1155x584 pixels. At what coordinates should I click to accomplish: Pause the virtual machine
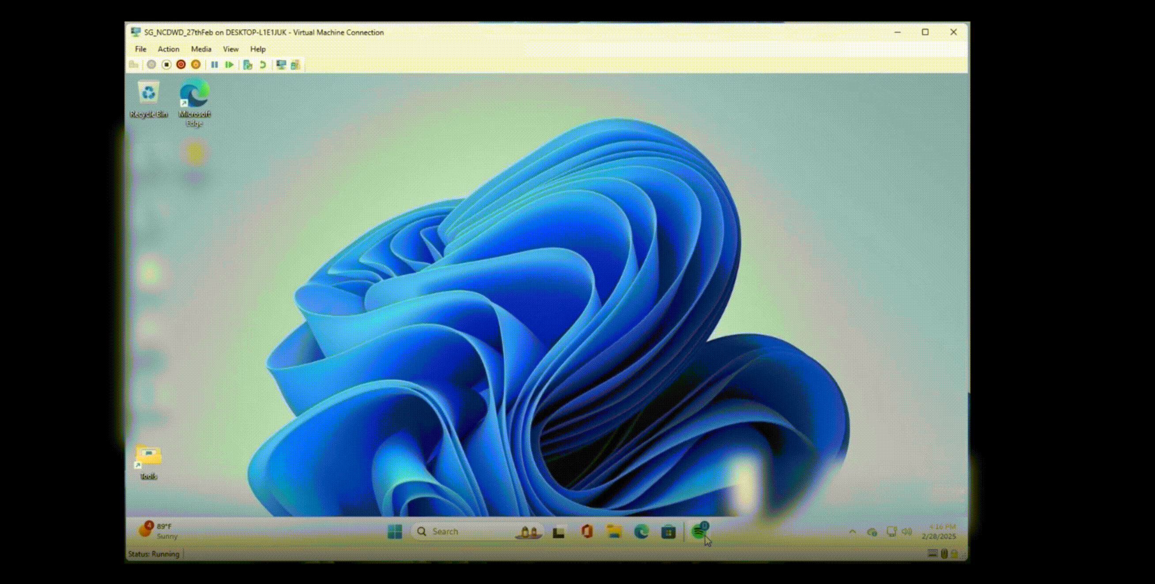click(x=214, y=64)
